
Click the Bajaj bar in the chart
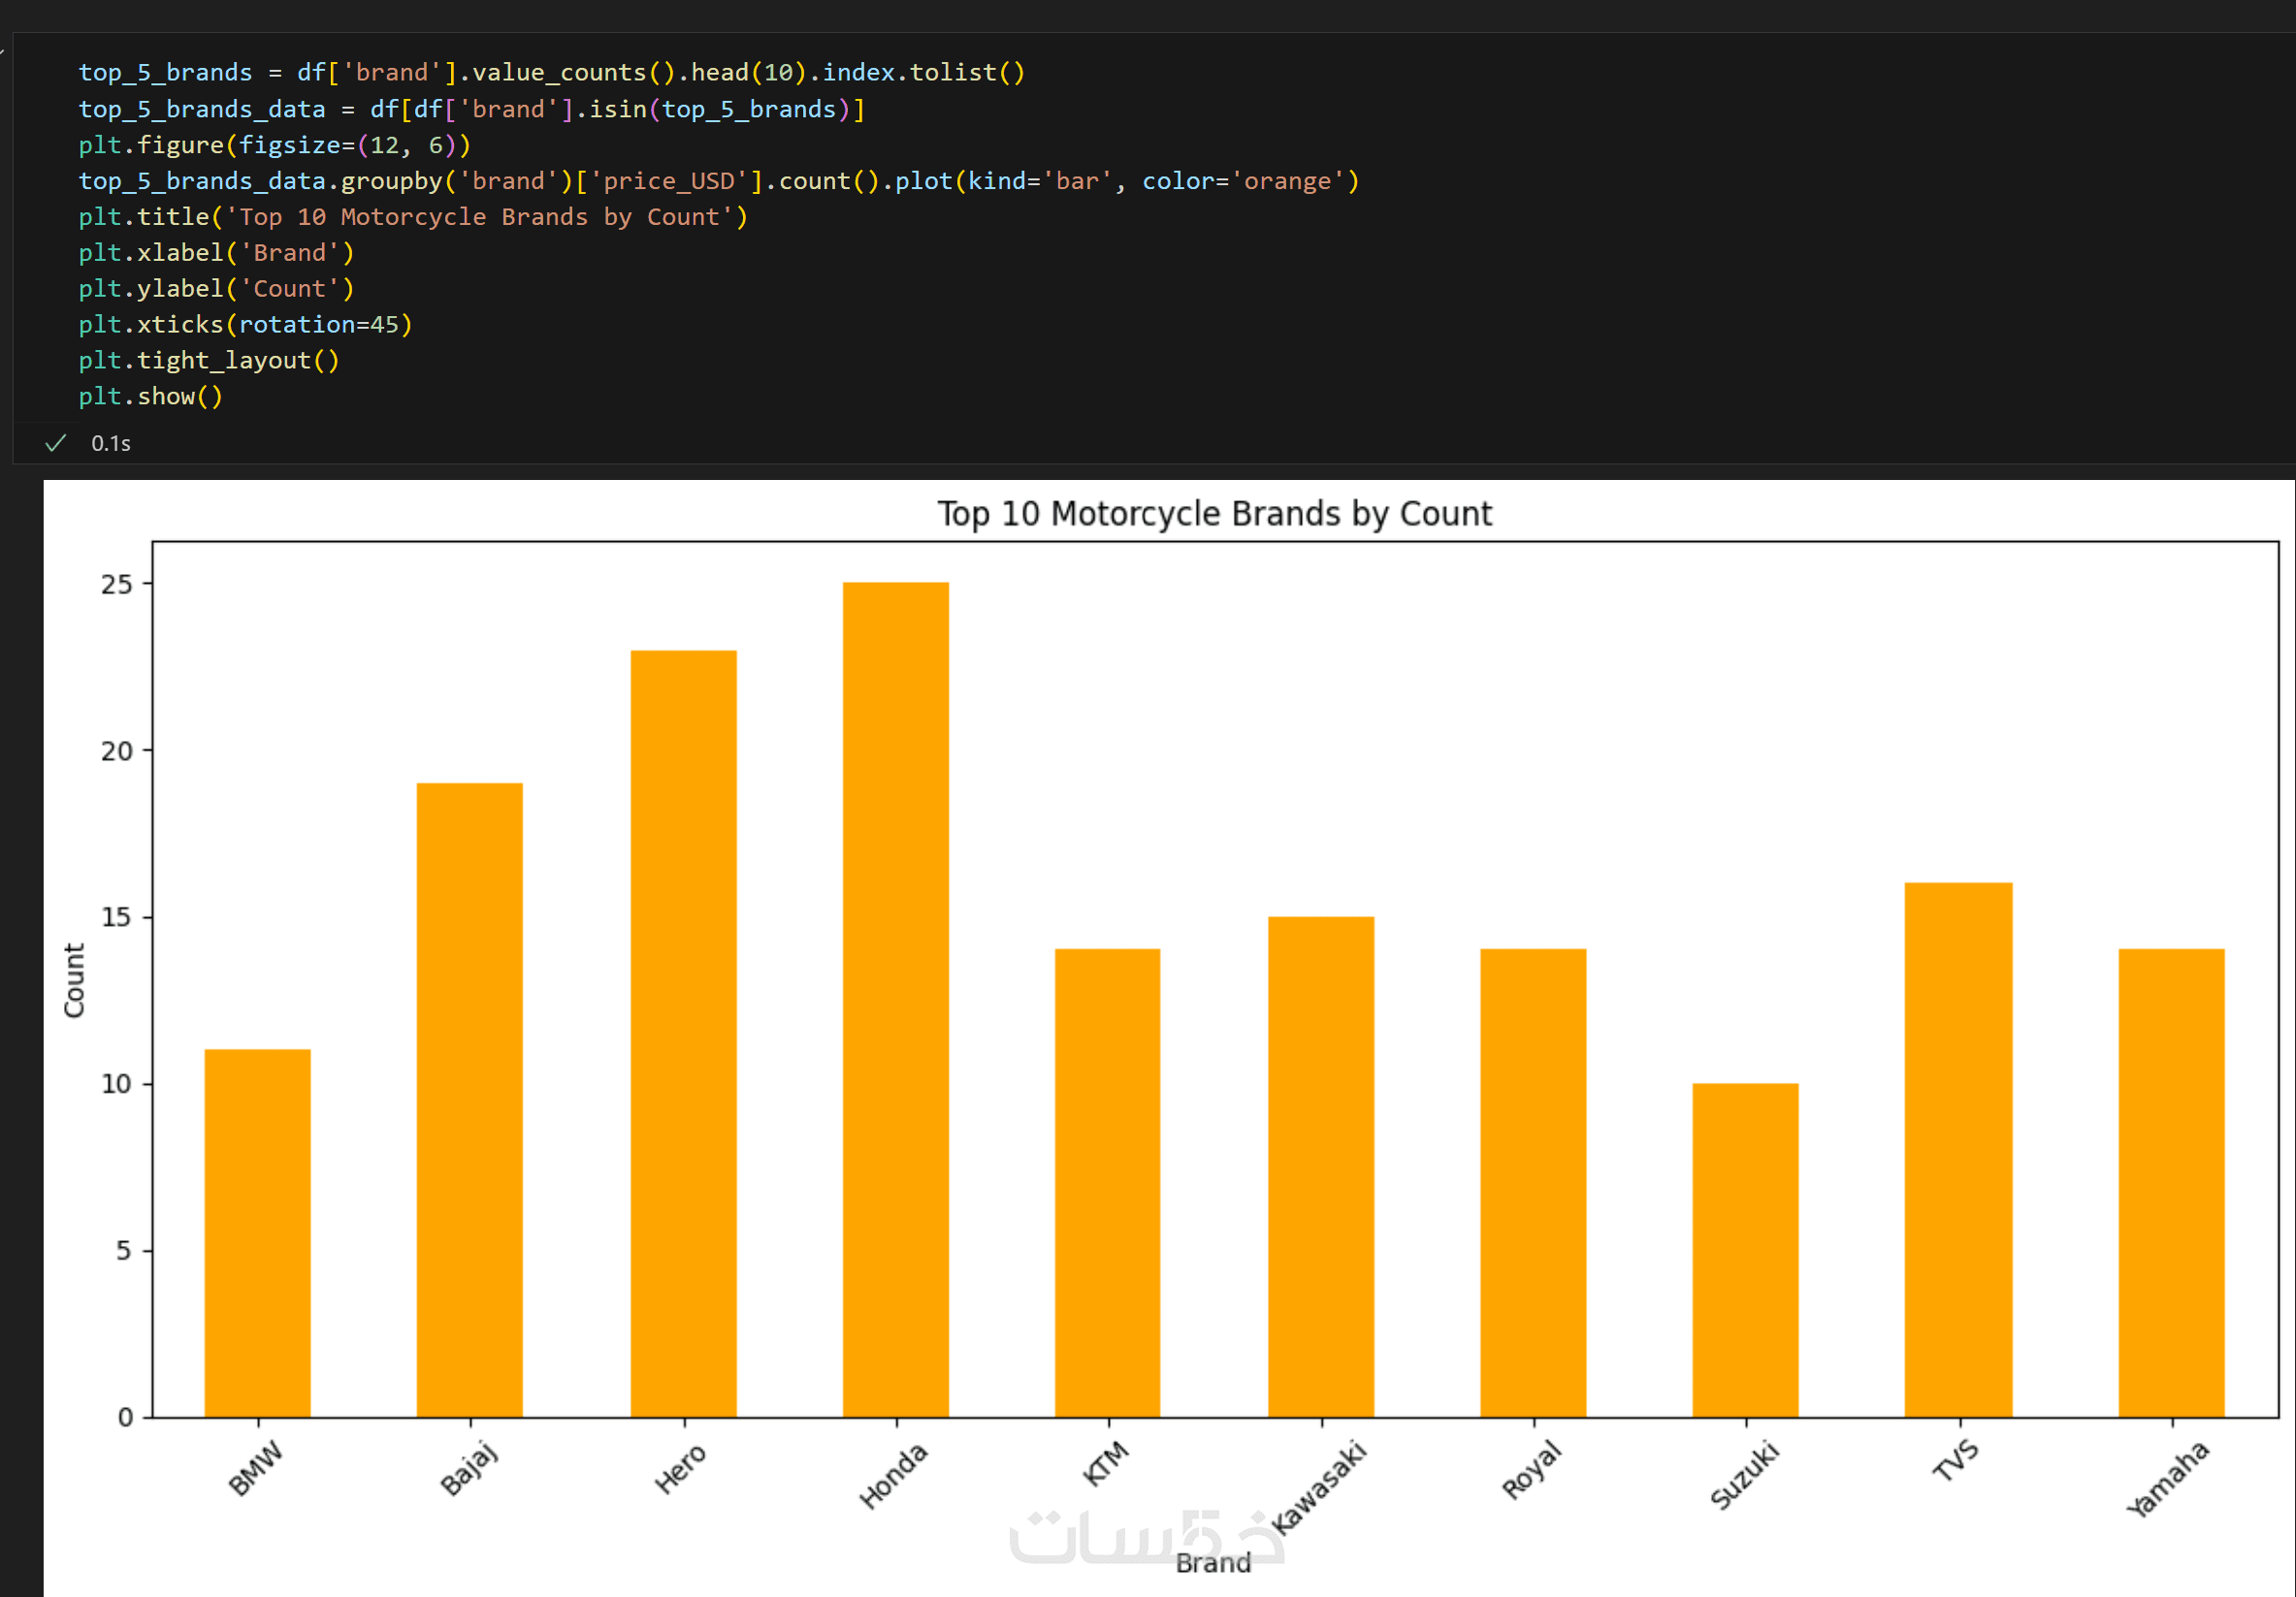click(469, 1100)
